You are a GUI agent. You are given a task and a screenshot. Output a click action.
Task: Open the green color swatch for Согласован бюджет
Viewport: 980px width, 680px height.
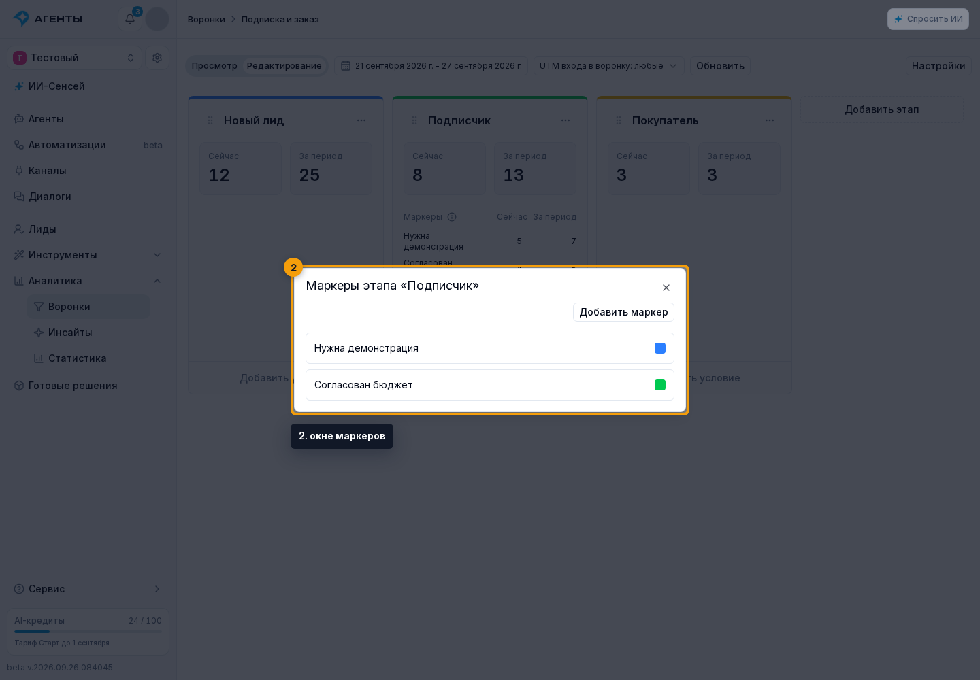[x=660, y=385]
